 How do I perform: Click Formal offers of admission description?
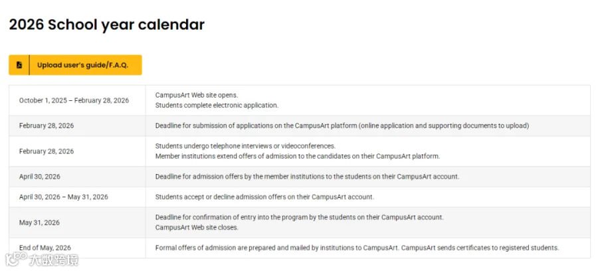tap(357, 248)
